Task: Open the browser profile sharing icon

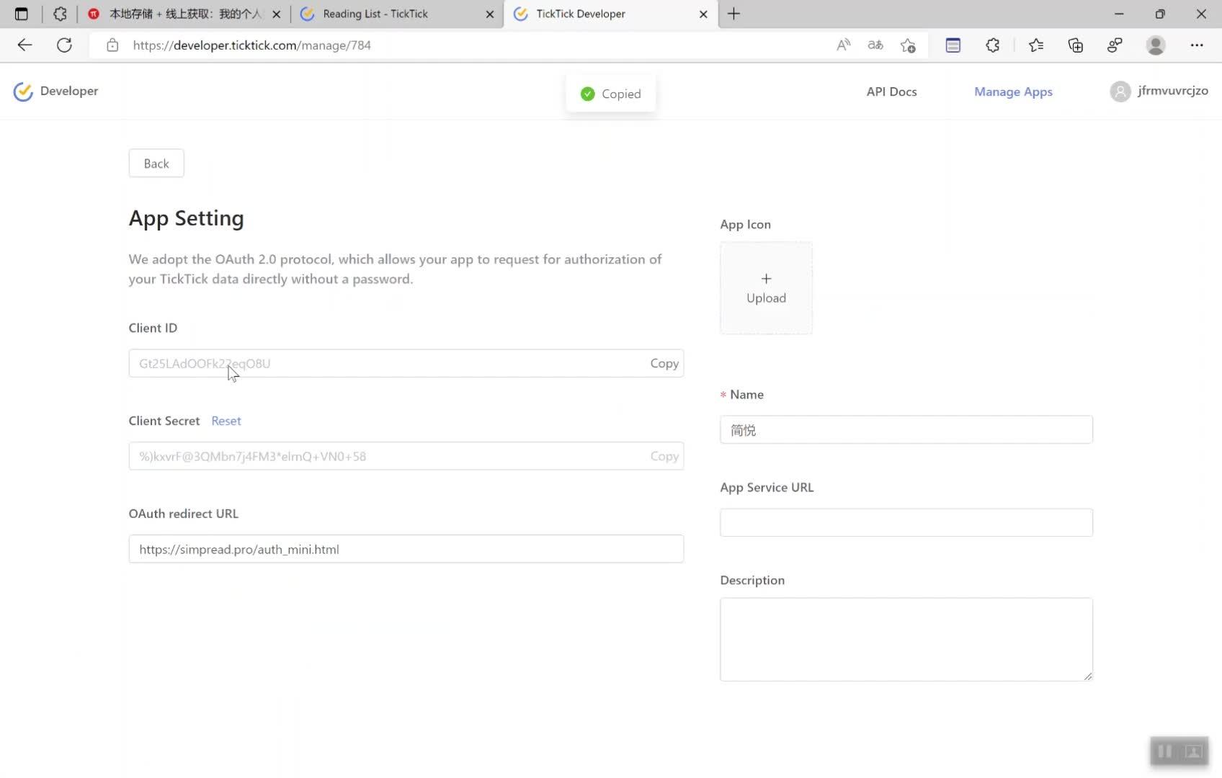Action: (1115, 45)
